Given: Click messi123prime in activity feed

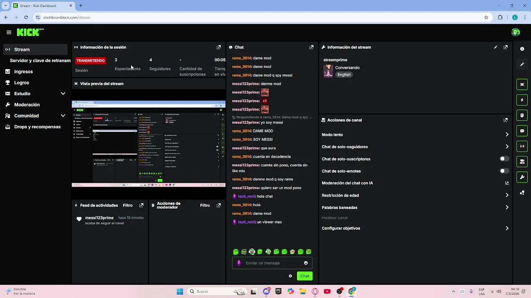Looking at the screenshot, I should pos(99,218).
